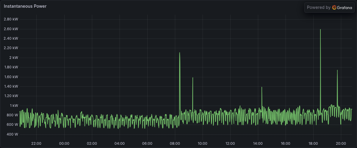
Task: Click the 10:00 time axis label
Action: pos(203,143)
